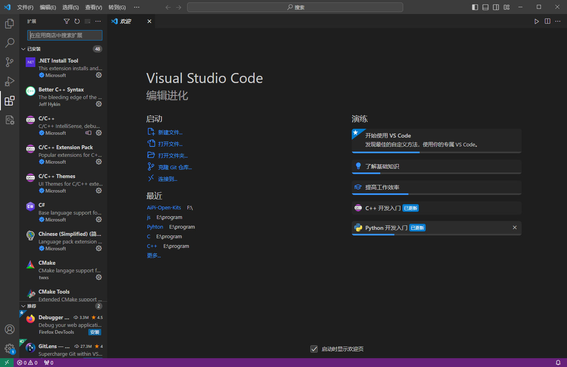Open the Manage gear in activity bar
The width and height of the screenshot is (567, 367).
coord(10,349)
